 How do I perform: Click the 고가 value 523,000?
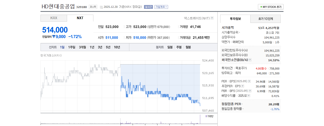(x=140, y=27)
